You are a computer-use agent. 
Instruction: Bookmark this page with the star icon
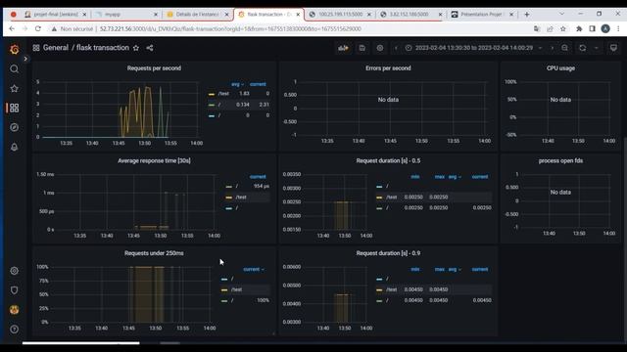click(563, 28)
